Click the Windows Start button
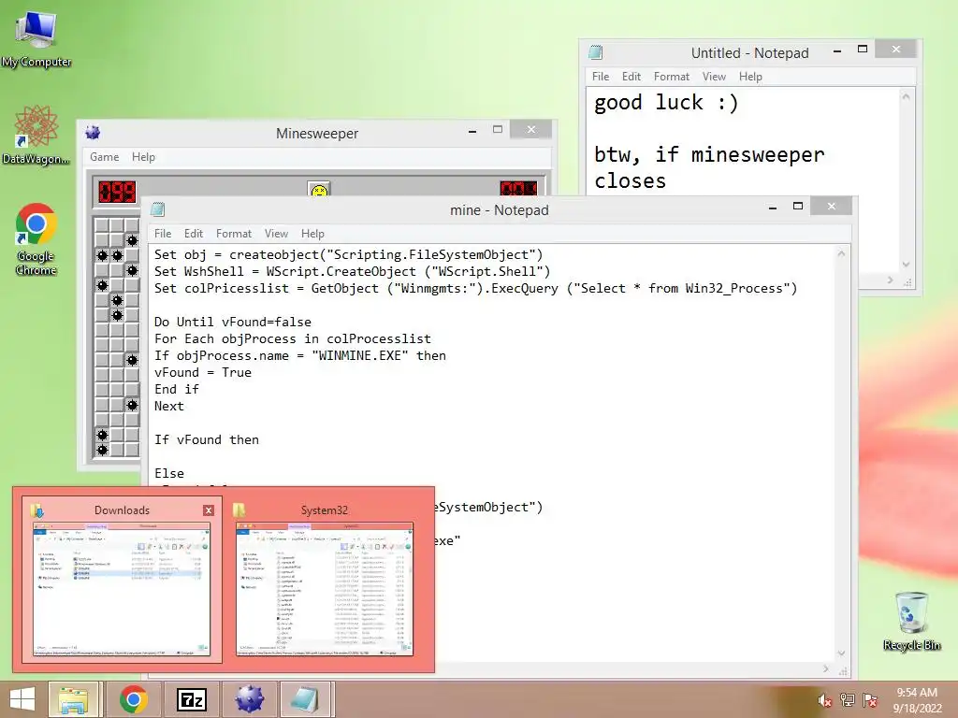The width and height of the screenshot is (958, 718). (22, 699)
